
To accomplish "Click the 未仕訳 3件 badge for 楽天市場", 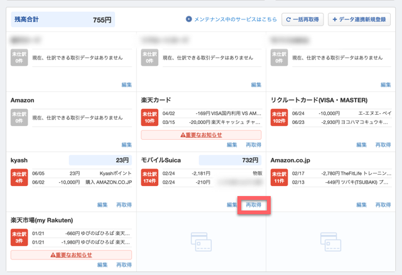I will point(19,237).
